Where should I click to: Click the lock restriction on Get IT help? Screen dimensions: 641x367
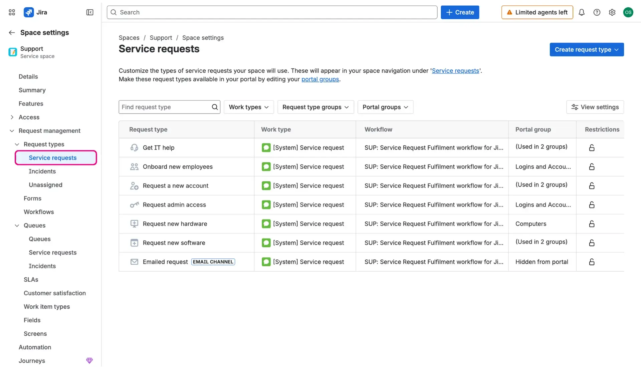pyautogui.click(x=591, y=148)
